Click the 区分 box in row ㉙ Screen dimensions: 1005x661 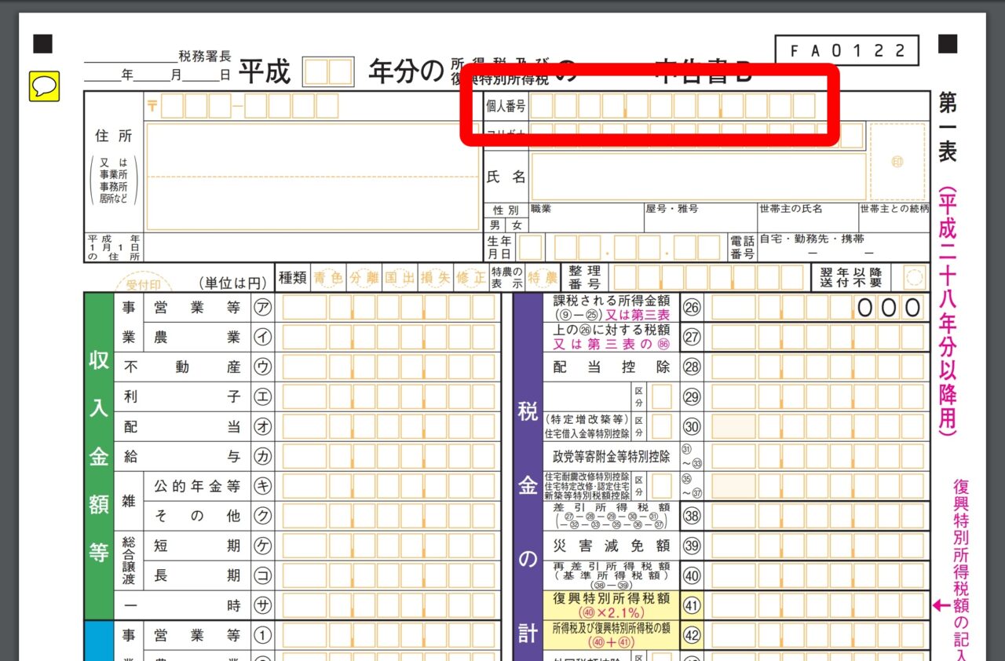(661, 396)
